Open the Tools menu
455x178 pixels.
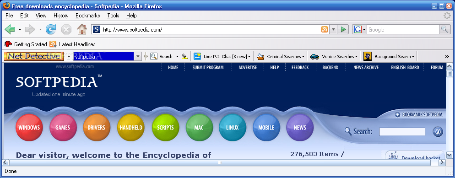[x=113, y=16]
